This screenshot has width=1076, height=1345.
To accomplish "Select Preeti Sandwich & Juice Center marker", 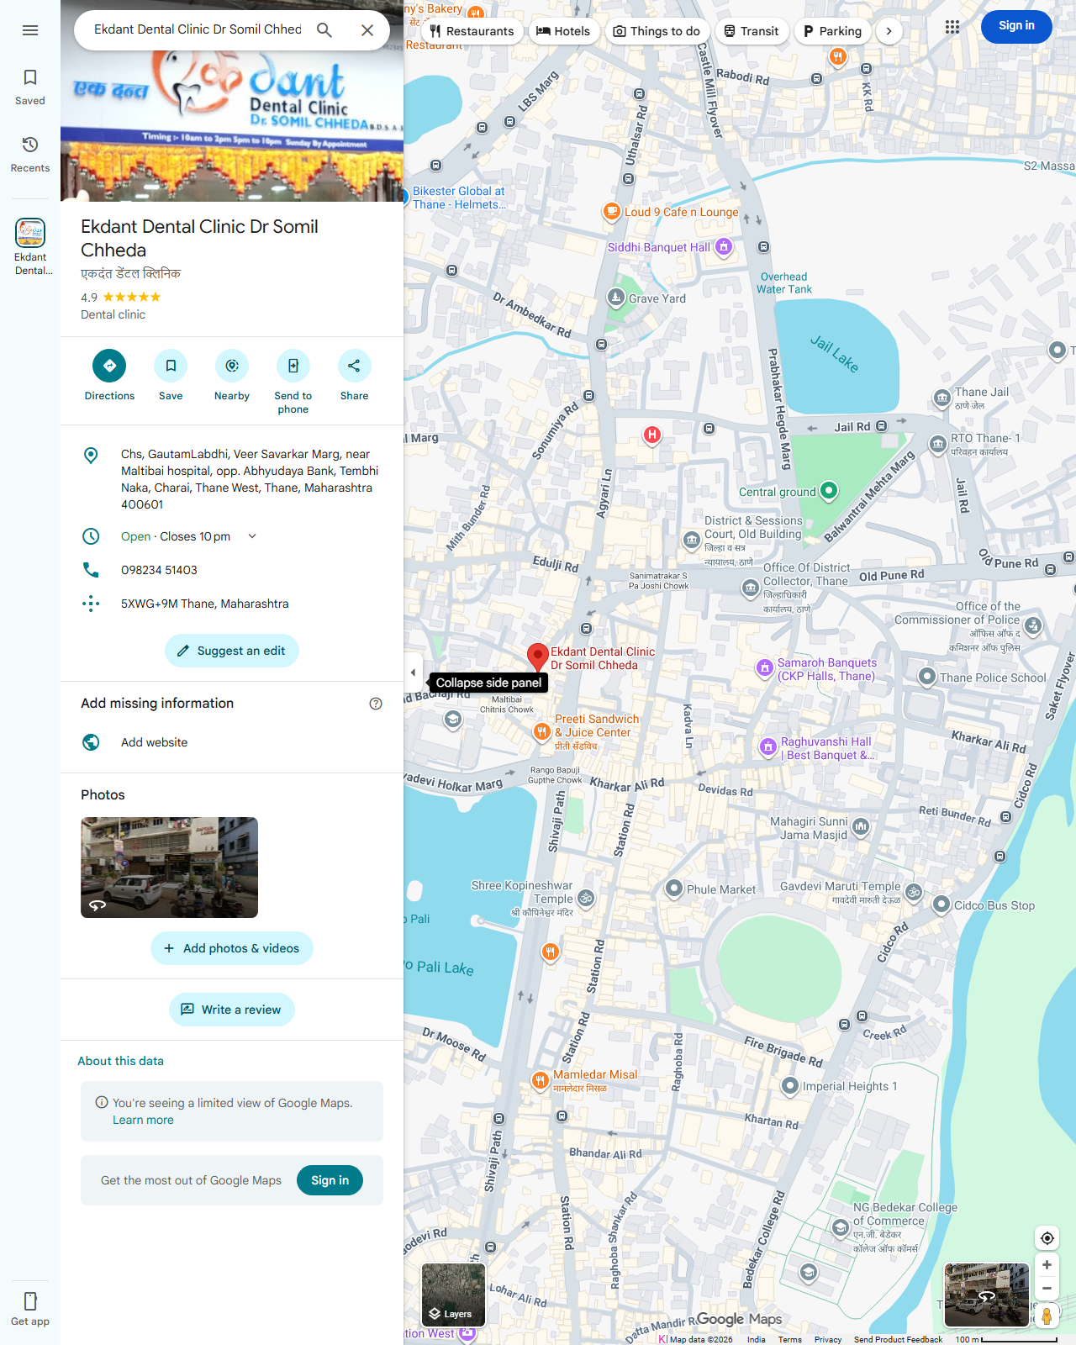I will tap(542, 732).
